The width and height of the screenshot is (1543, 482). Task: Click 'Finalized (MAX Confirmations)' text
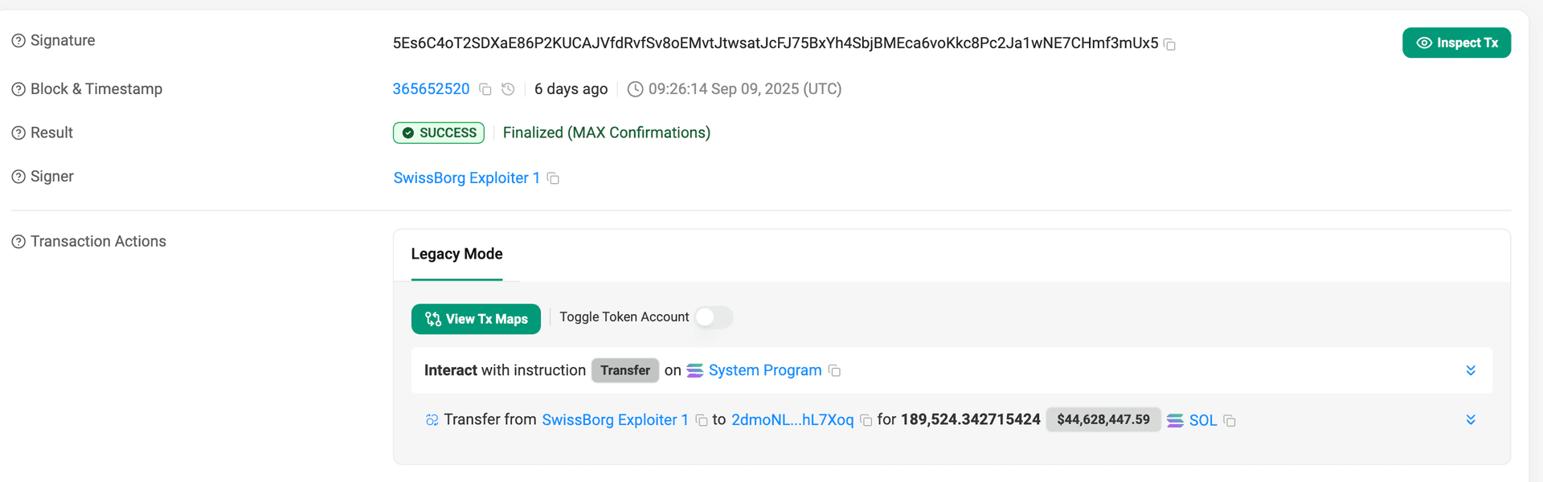[x=607, y=133]
